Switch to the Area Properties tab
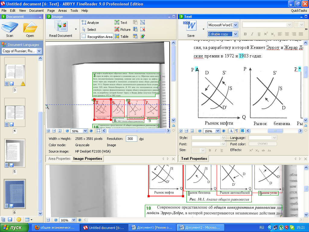This screenshot has height=232, width=309. point(59,158)
